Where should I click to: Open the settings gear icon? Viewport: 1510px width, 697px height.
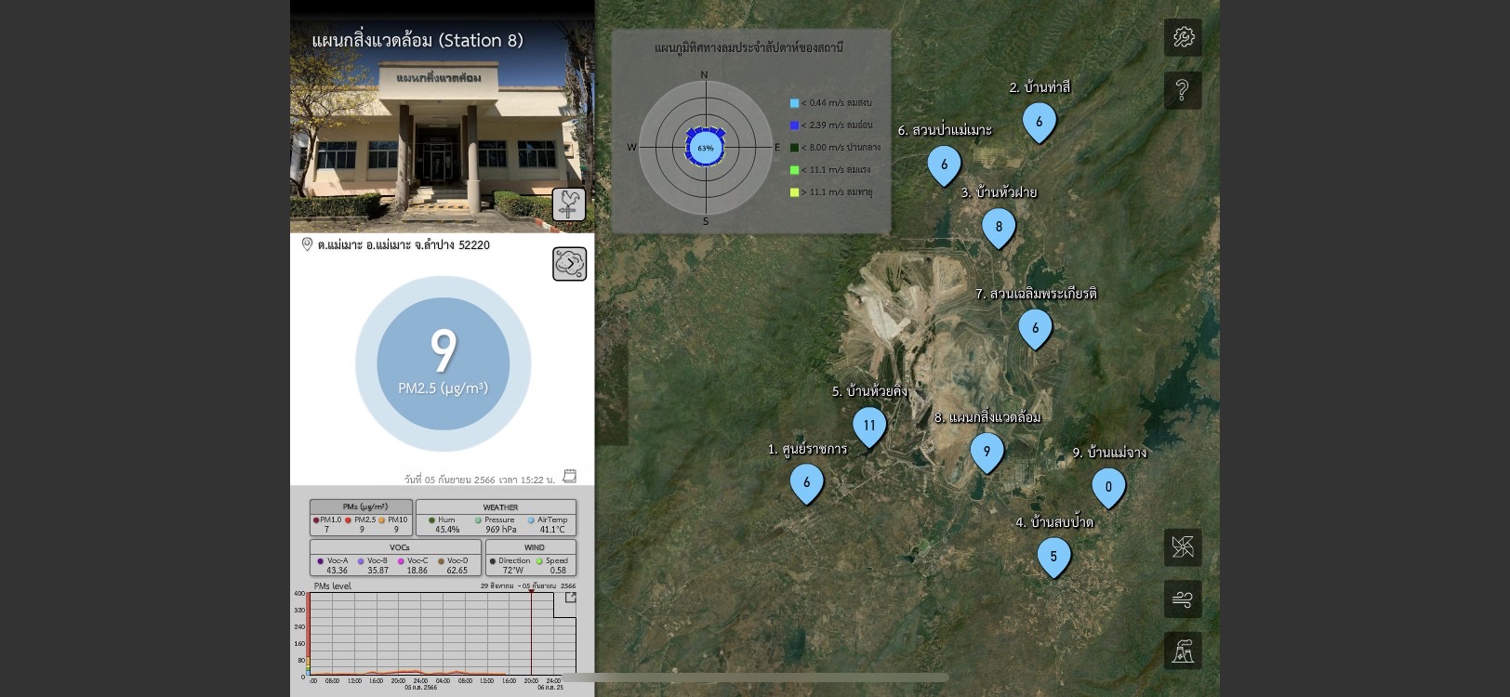[1183, 38]
